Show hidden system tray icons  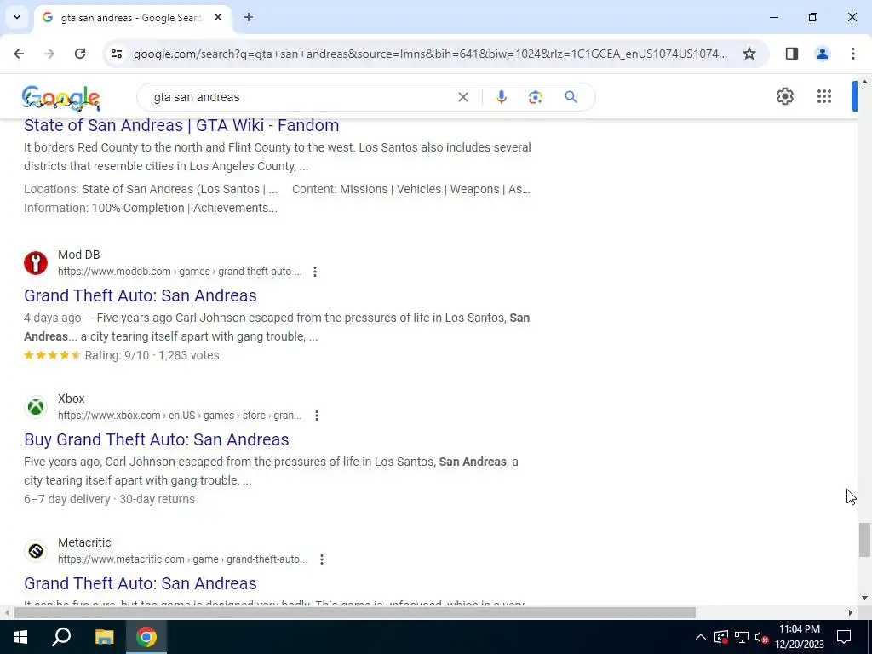[x=701, y=637]
